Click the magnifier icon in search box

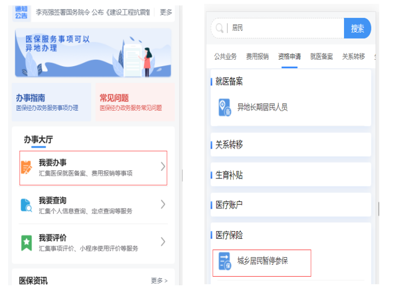click(219, 28)
